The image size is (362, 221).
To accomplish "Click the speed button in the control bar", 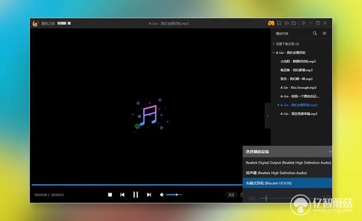I will click(231, 194).
